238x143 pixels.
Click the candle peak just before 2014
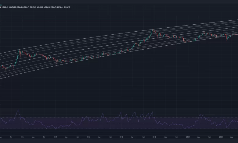pyautogui.click(x=19, y=51)
